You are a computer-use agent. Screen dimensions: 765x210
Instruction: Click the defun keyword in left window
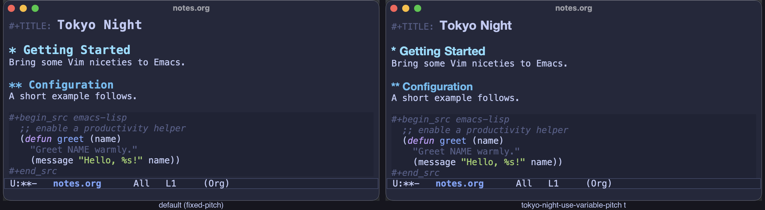[x=38, y=139]
